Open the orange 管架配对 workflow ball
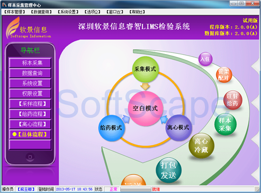261x193 pixels. [x=224, y=75]
